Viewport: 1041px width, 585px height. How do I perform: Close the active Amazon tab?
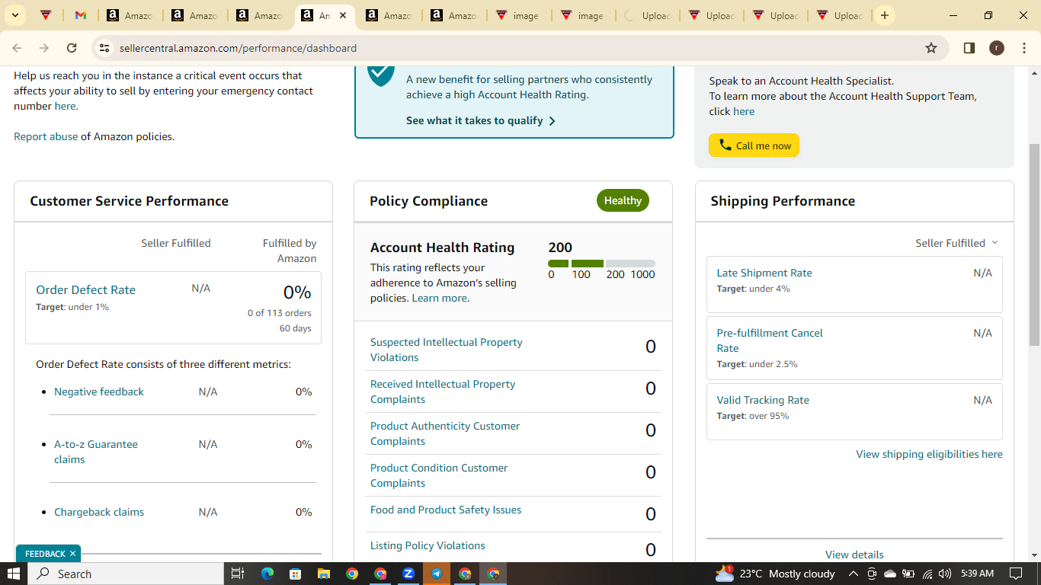(343, 15)
